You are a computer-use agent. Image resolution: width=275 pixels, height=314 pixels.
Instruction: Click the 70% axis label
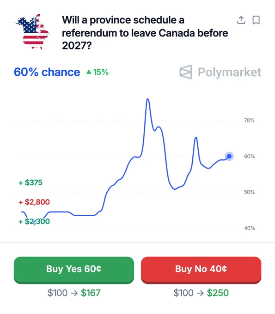coord(249,121)
